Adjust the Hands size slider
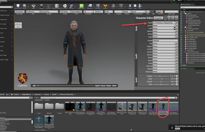 click(161, 82)
